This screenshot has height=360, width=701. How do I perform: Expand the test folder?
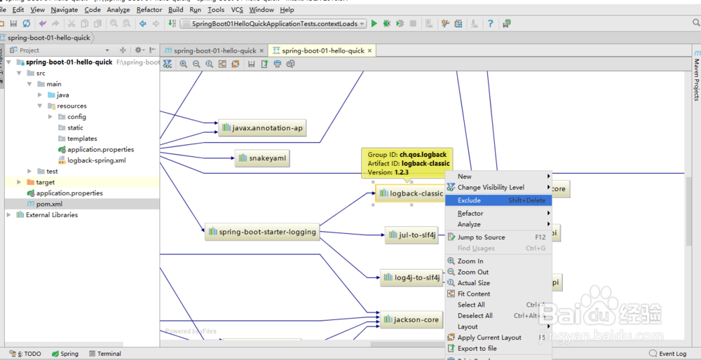(29, 171)
